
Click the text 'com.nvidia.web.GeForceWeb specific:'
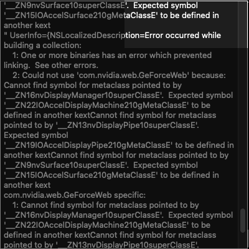coord(75,195)
